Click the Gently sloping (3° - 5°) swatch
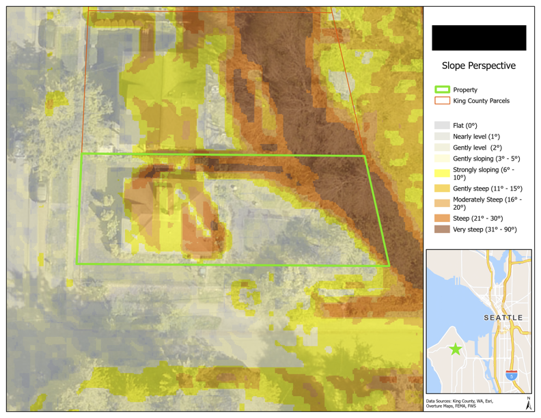 tap(442, 158)
